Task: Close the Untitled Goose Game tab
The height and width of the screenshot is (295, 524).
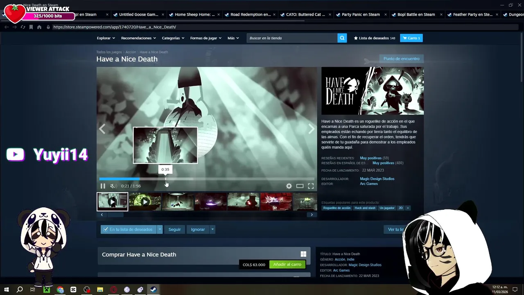Action: click(163, 14)
